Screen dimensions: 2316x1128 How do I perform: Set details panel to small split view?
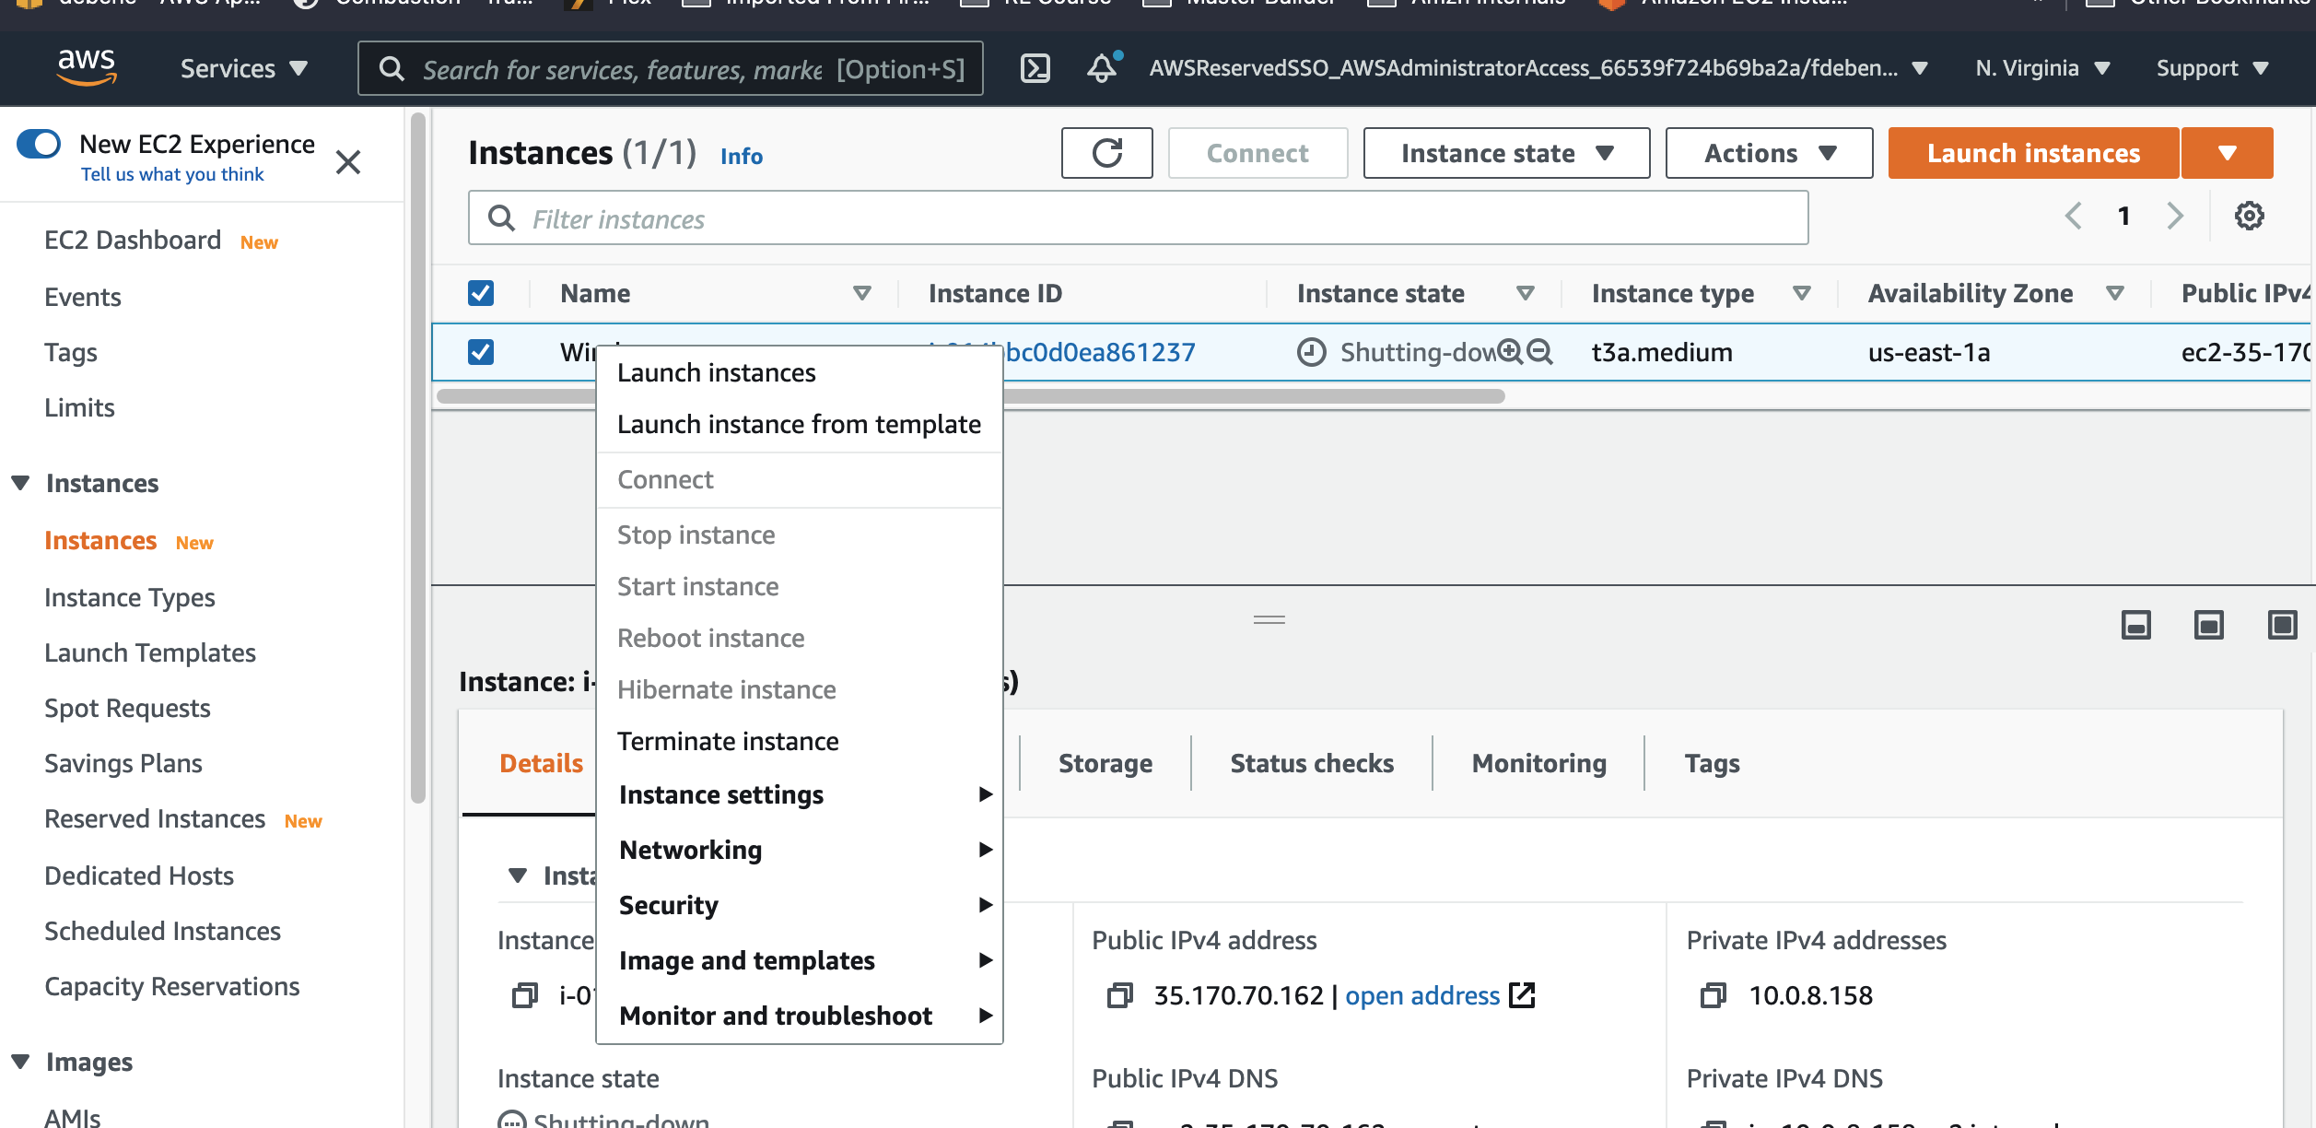coord(2135,625)
